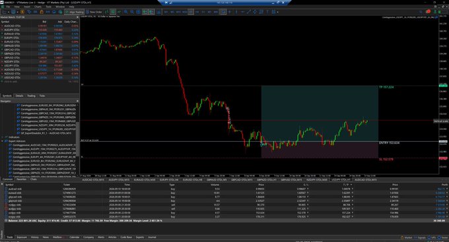
Task: Open the GBPNZD-STDc,H1 chart tab
Action: 267,180
